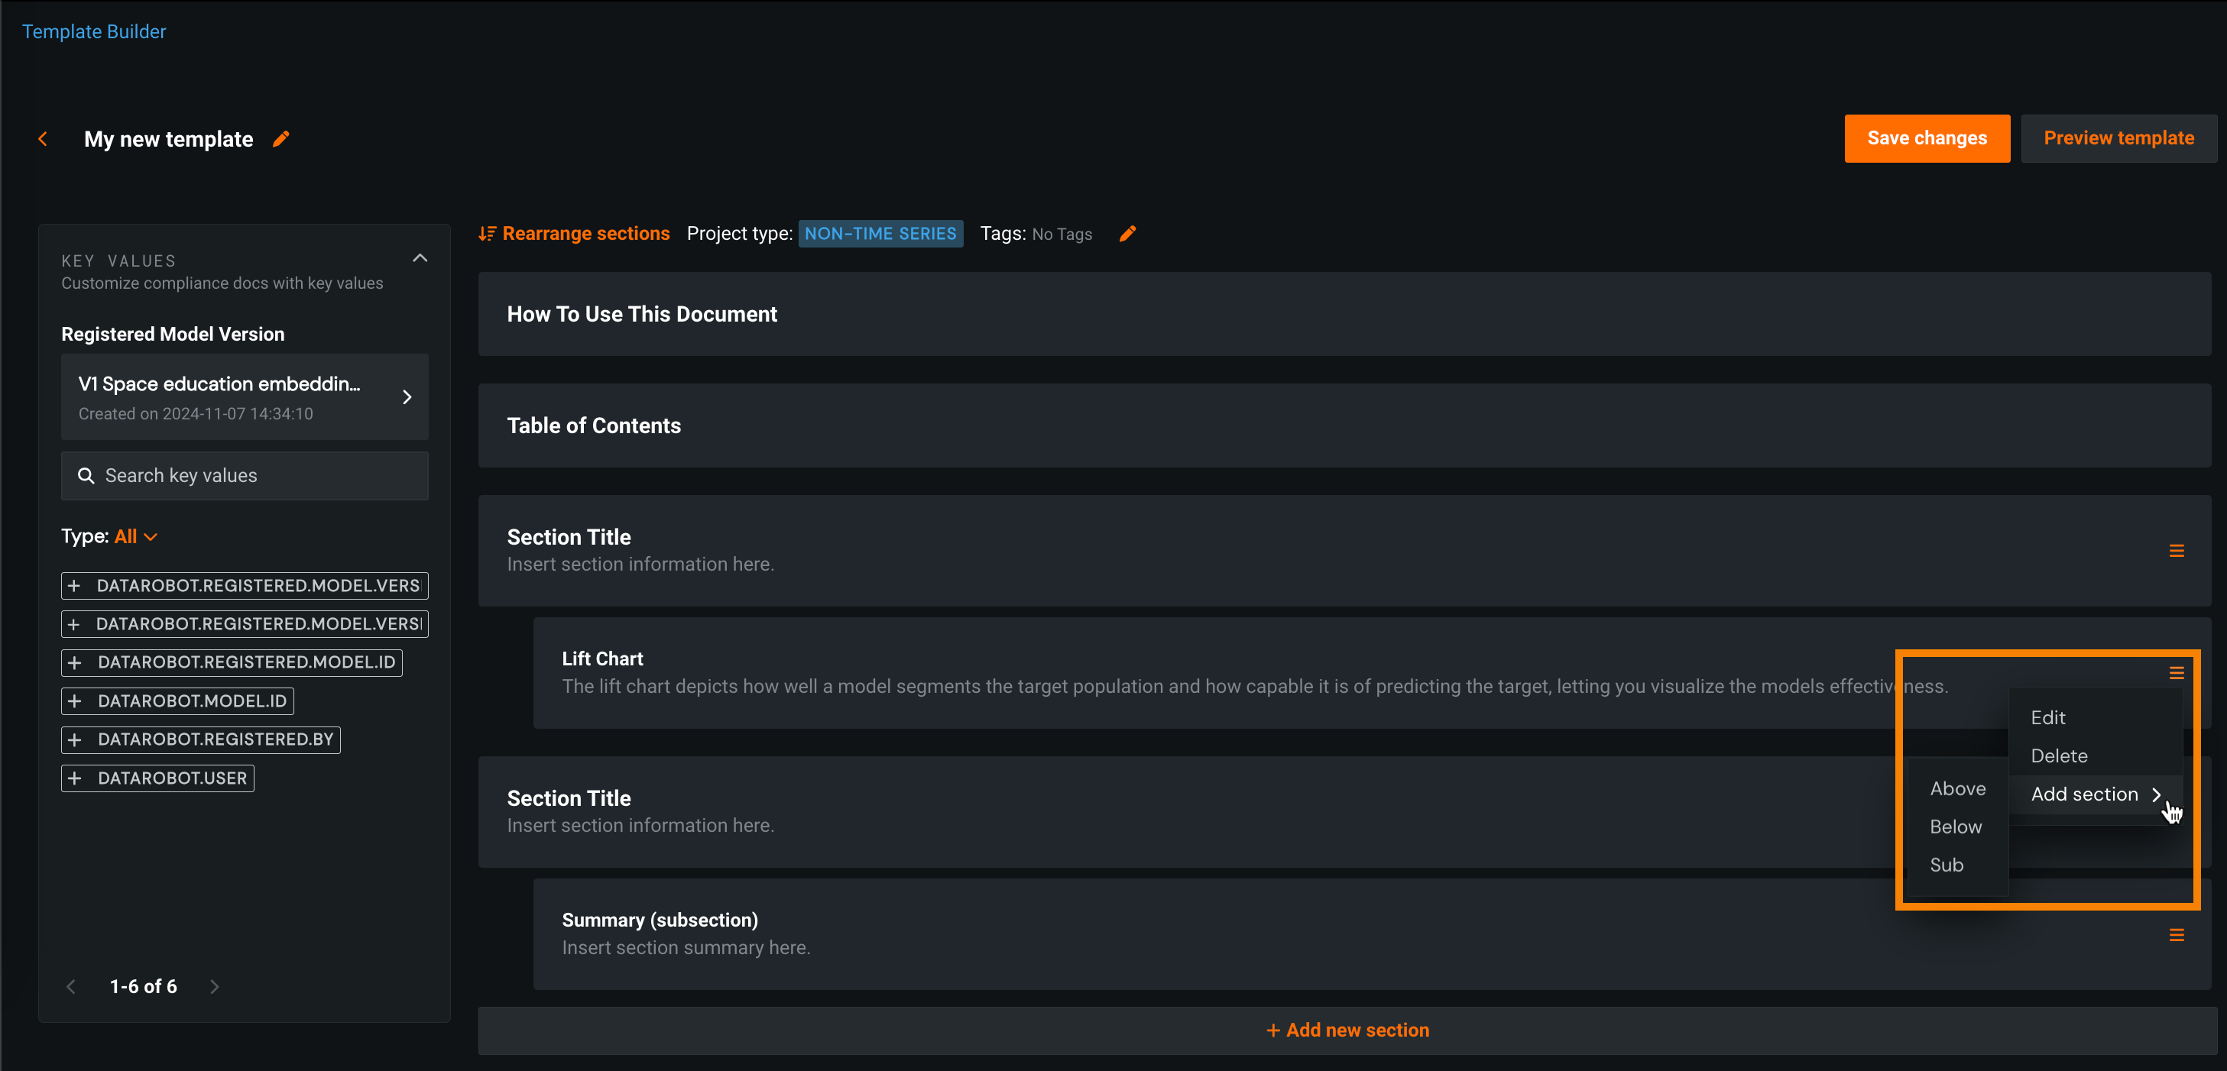The height and width of the screenshot is (1071, 2227).
Task: Click Rearrange sections link
Action: [575, 234]
